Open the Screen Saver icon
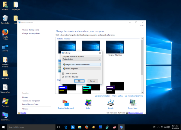This screenshot has height=130, width=181. click(133, 103)
